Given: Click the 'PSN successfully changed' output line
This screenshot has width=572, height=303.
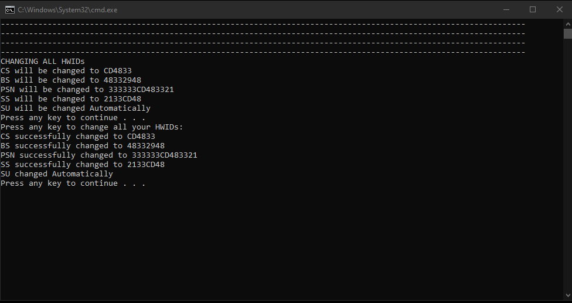Looking at the screenshot, I should pos(99,155).
